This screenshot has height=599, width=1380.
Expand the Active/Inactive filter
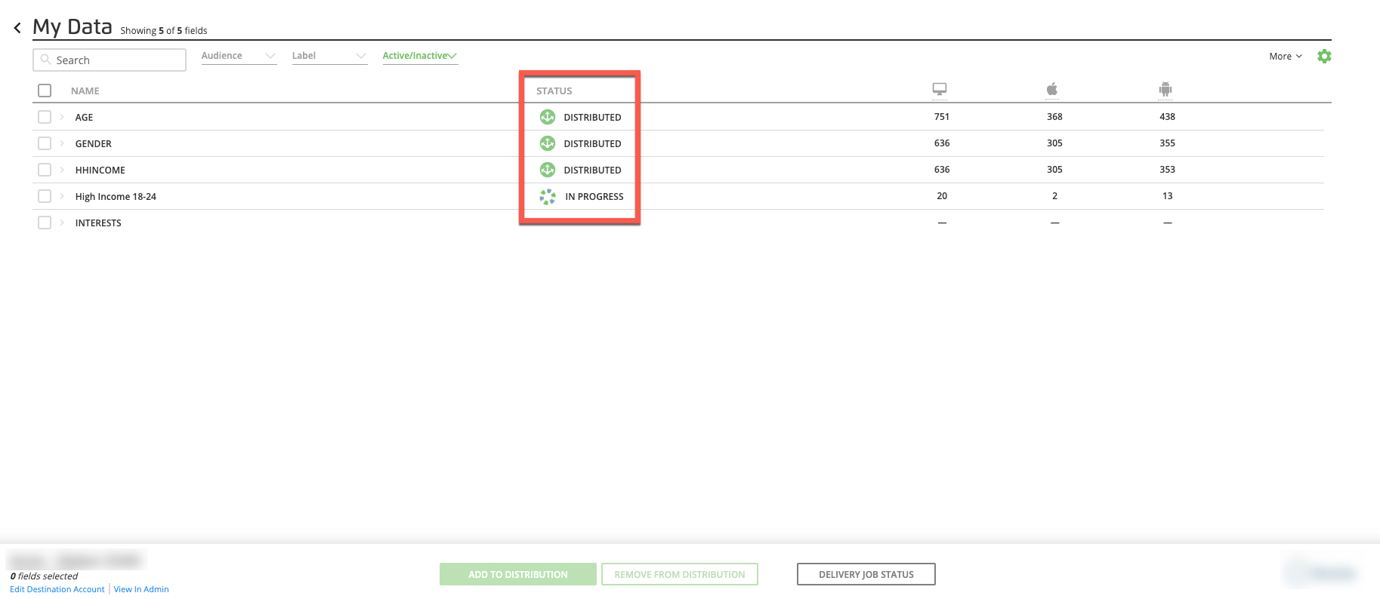pos(419,56)
